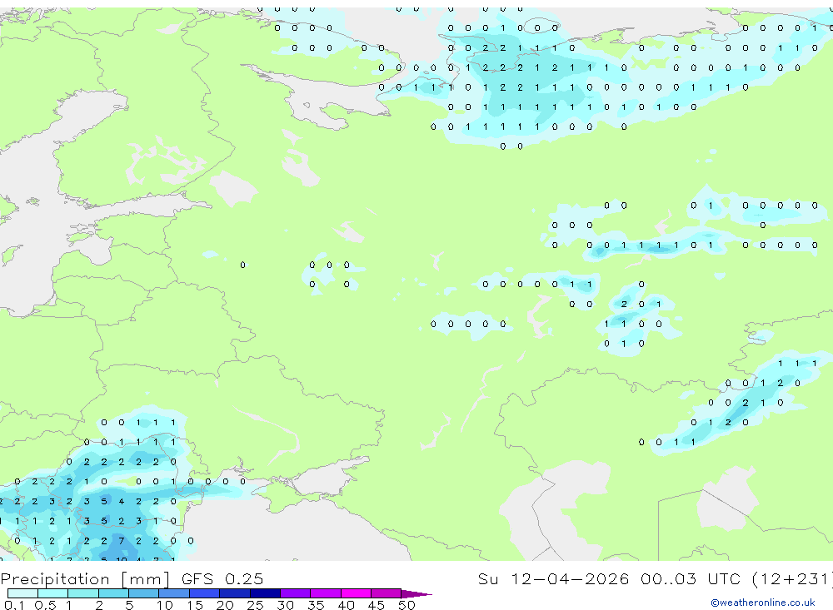Viewport: 833px width, 610px height.
Task: Click the '10' legend scale label
Action: click(x=164, y=605)
